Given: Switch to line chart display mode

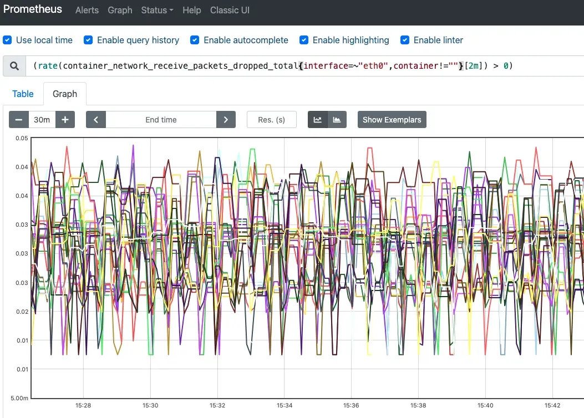Looking at the screenshot, I should pos(318,120).
